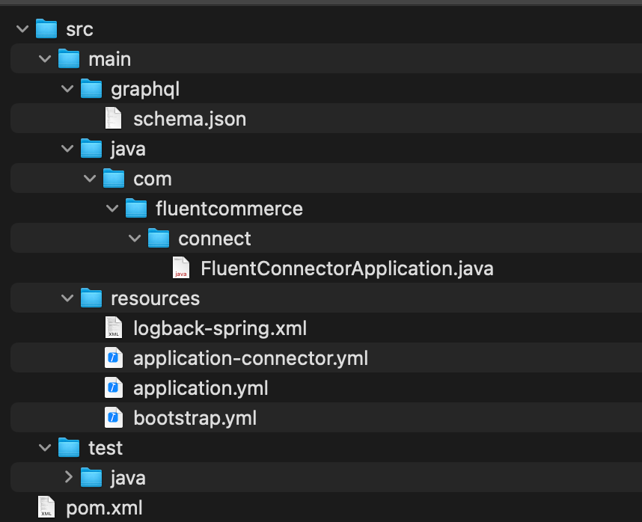This screenshot has width=642, height=522.
Task: Collapse the com folder chevron
Action: 90,179
